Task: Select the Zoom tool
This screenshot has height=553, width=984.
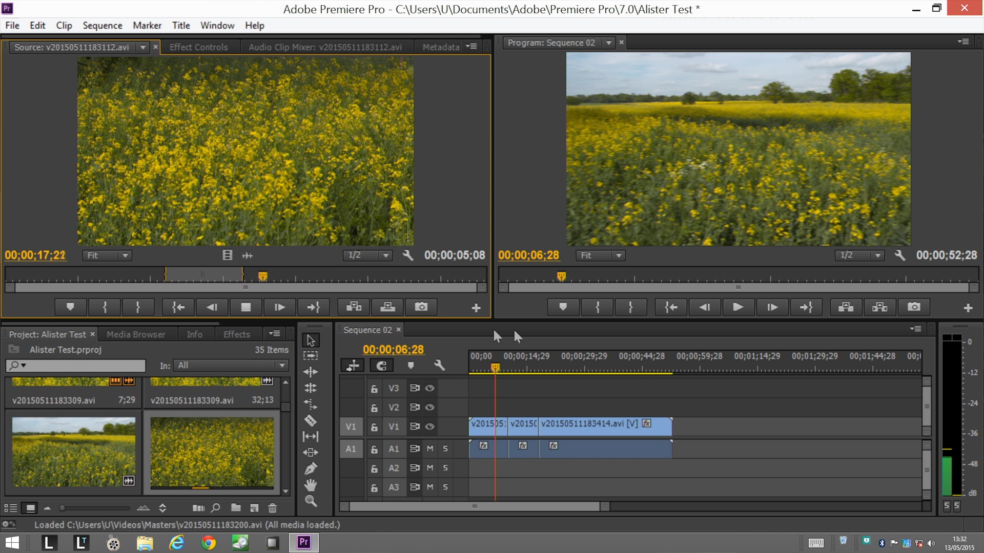Action: point(311,501)
